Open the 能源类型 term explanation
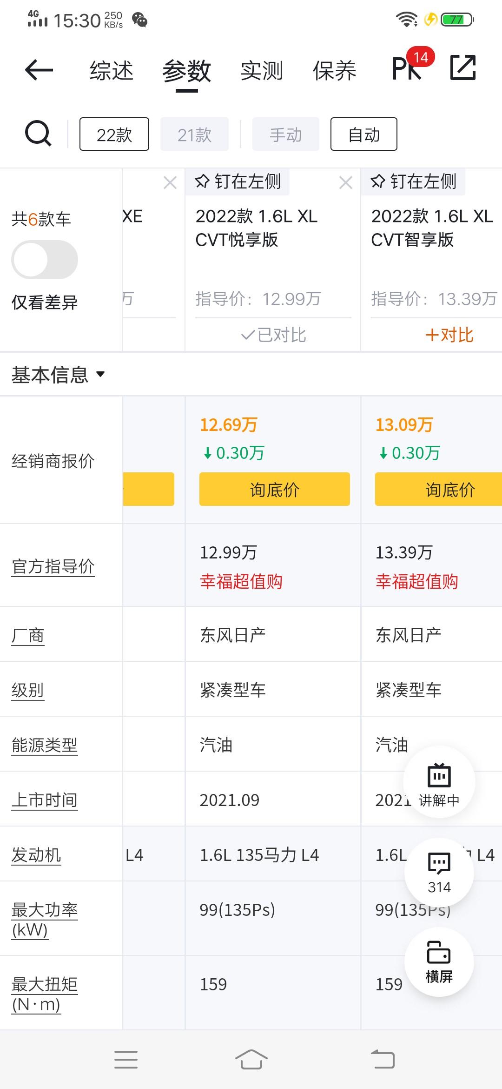 pos(45,745)
